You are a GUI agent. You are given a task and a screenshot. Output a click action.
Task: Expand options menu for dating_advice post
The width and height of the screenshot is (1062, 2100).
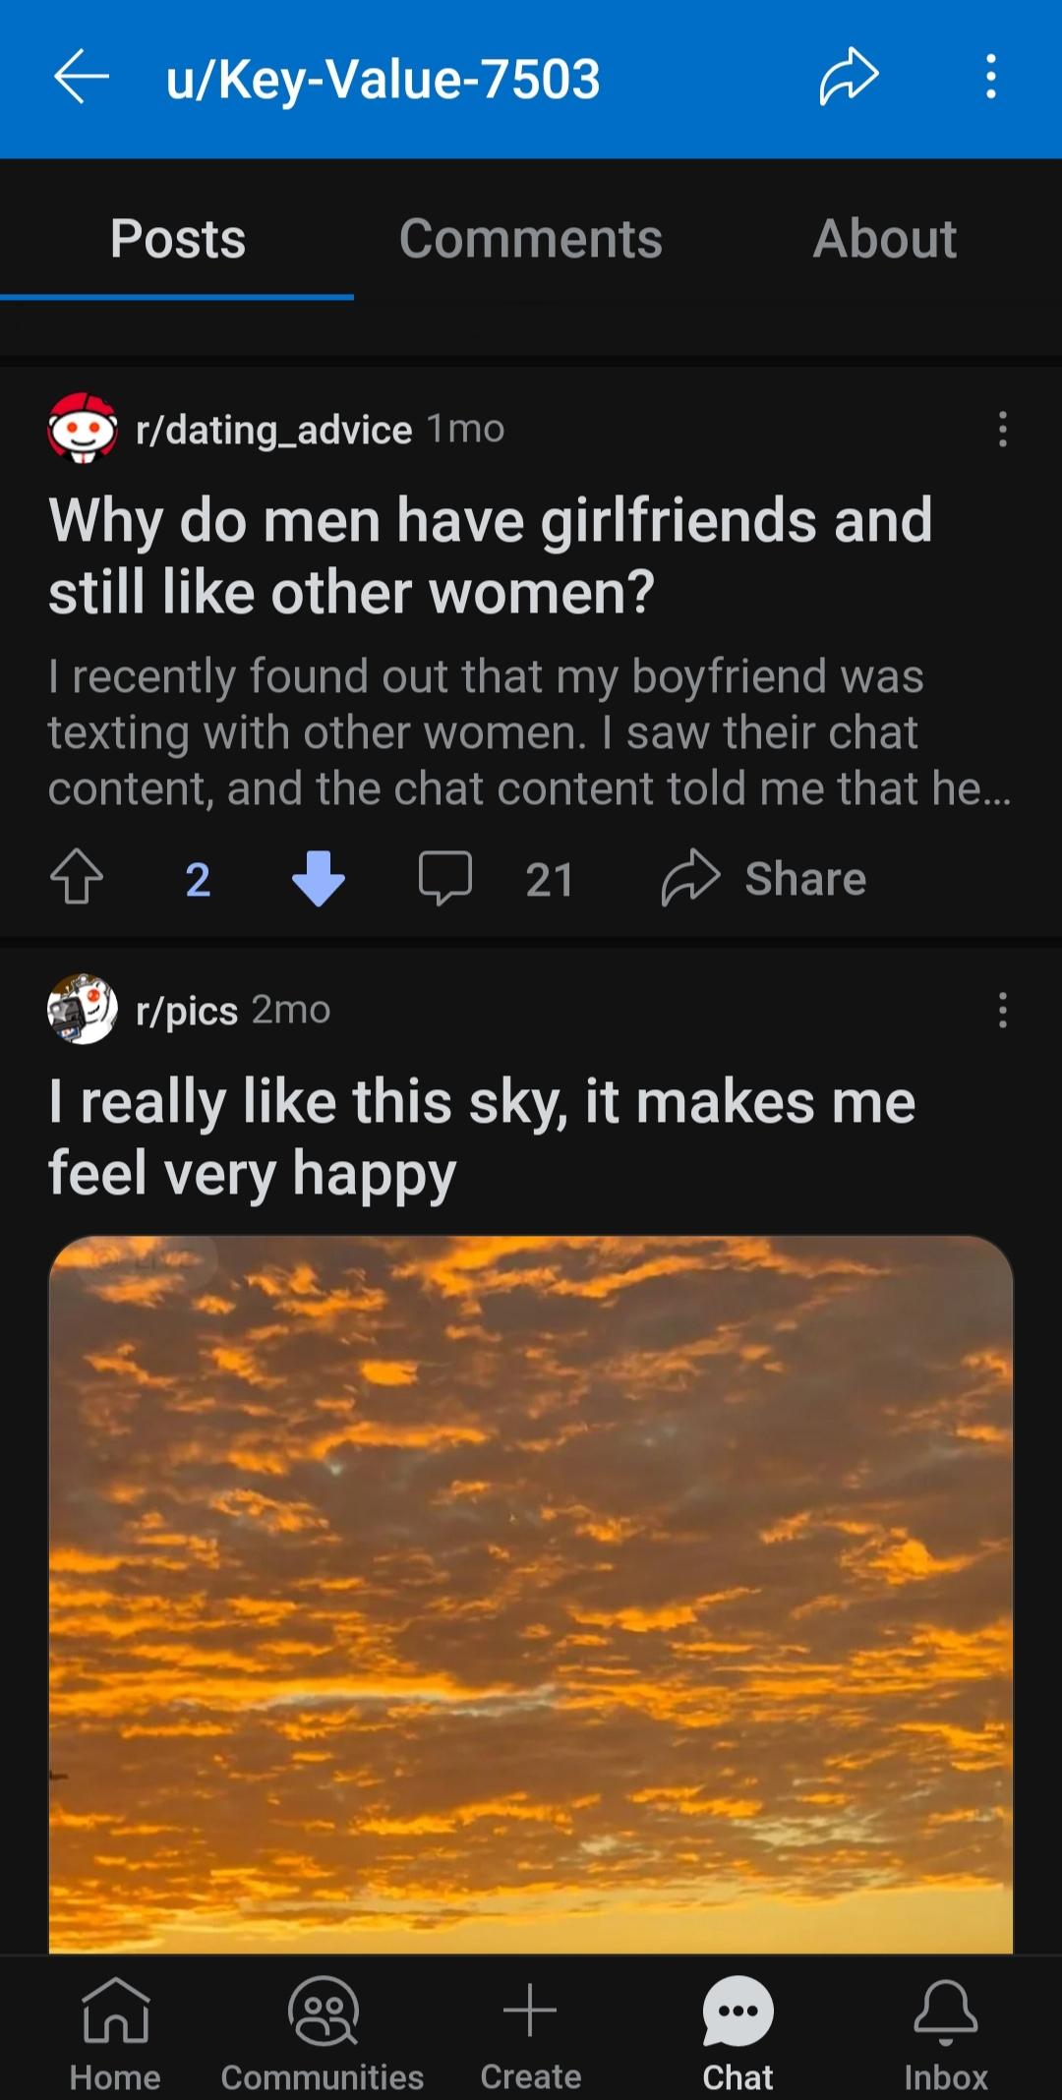(x=1002, y=430)
